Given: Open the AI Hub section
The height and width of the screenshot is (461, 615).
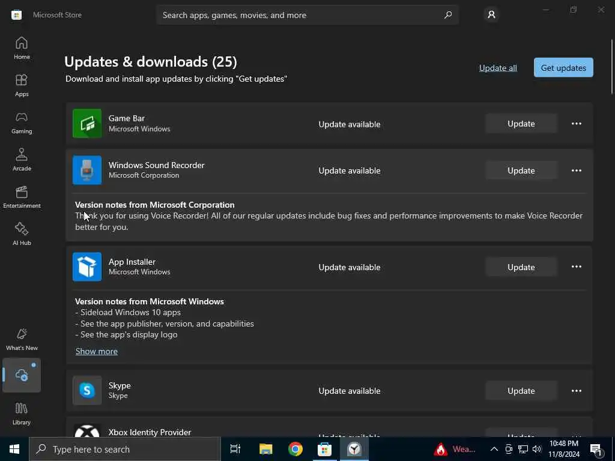Looking at the screenshot, I should [x=22, y=235].
